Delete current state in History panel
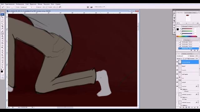Viewport: 200px width, 112px height. pyautogui.click(x=197, y=50)
